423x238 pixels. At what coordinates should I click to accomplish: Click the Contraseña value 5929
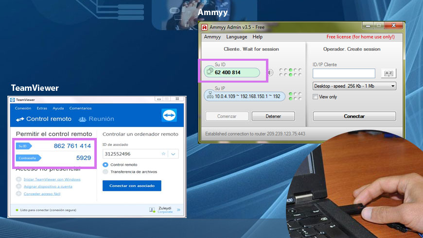(84, 158)
